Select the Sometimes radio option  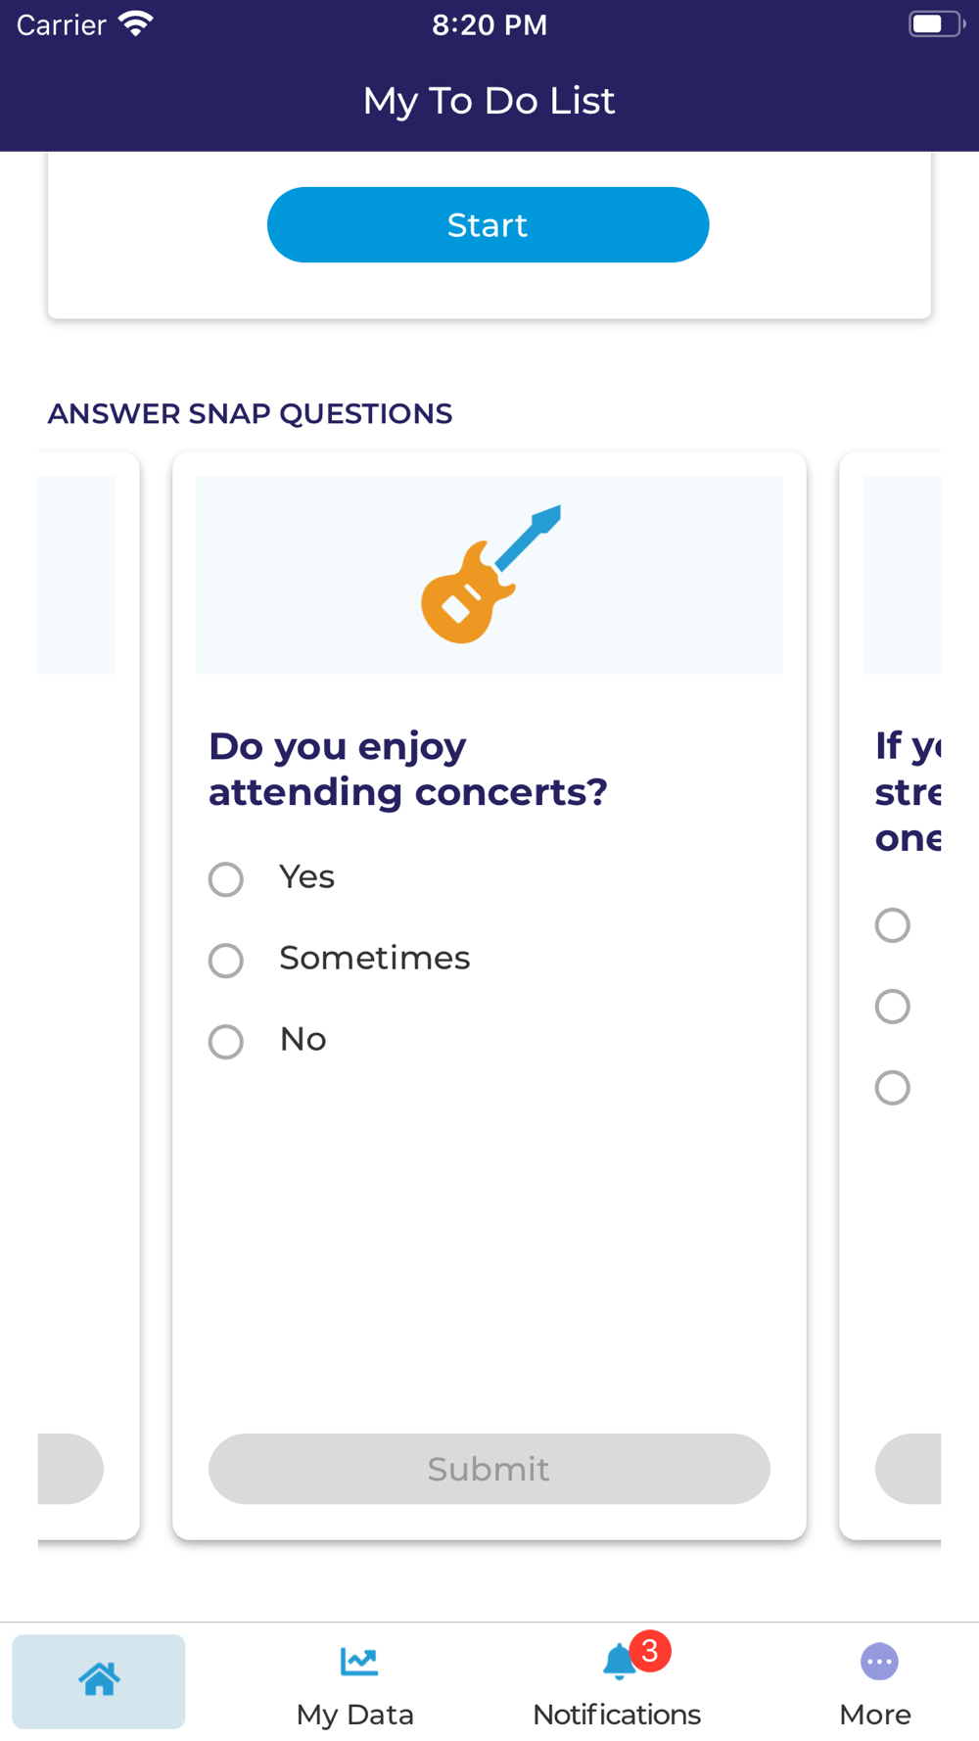[226, 960]
